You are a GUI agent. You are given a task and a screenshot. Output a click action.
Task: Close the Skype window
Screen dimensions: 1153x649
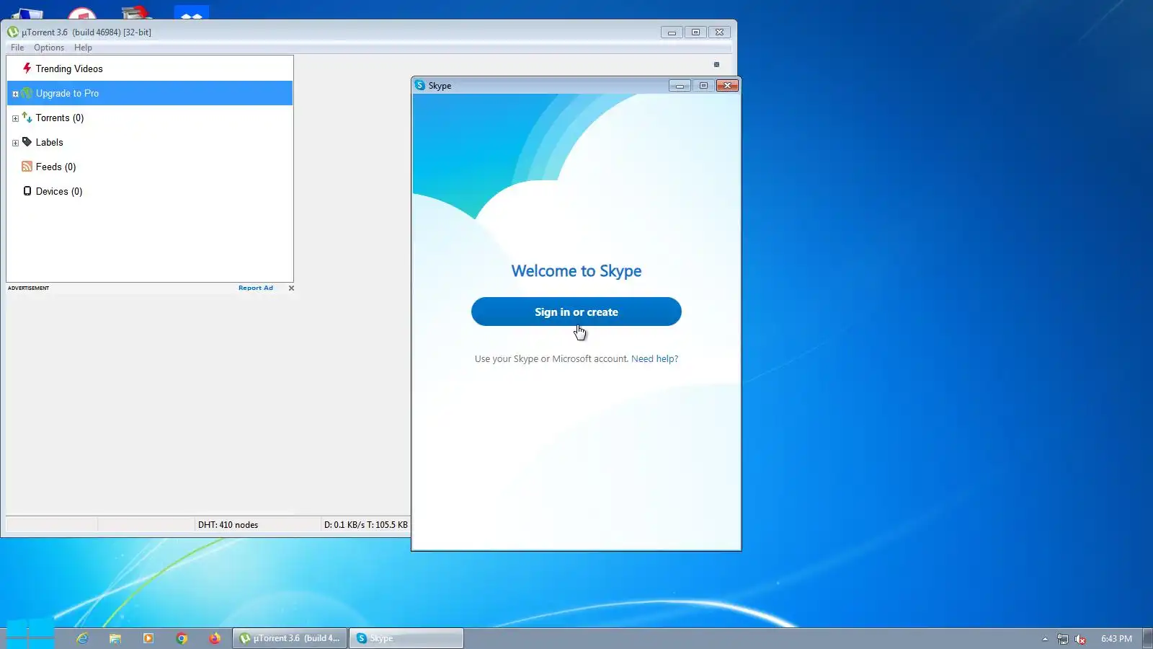(727, 86)
